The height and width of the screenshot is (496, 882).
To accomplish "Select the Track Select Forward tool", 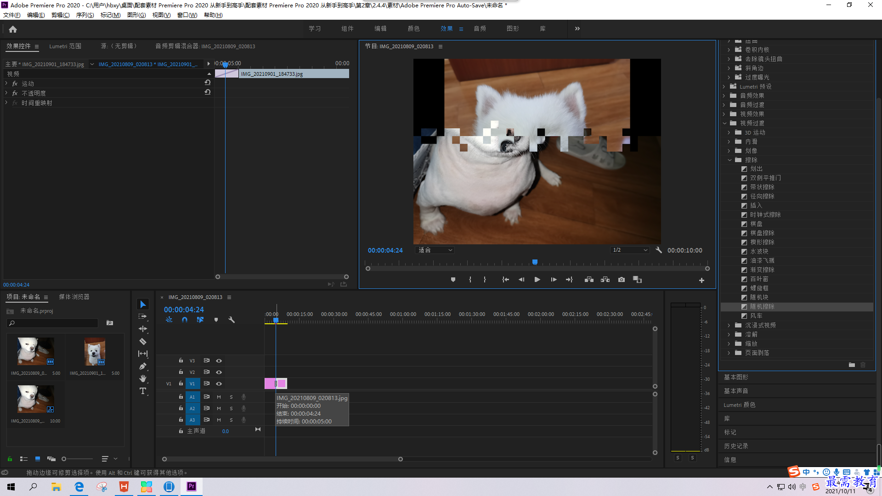I will (143, 316).
